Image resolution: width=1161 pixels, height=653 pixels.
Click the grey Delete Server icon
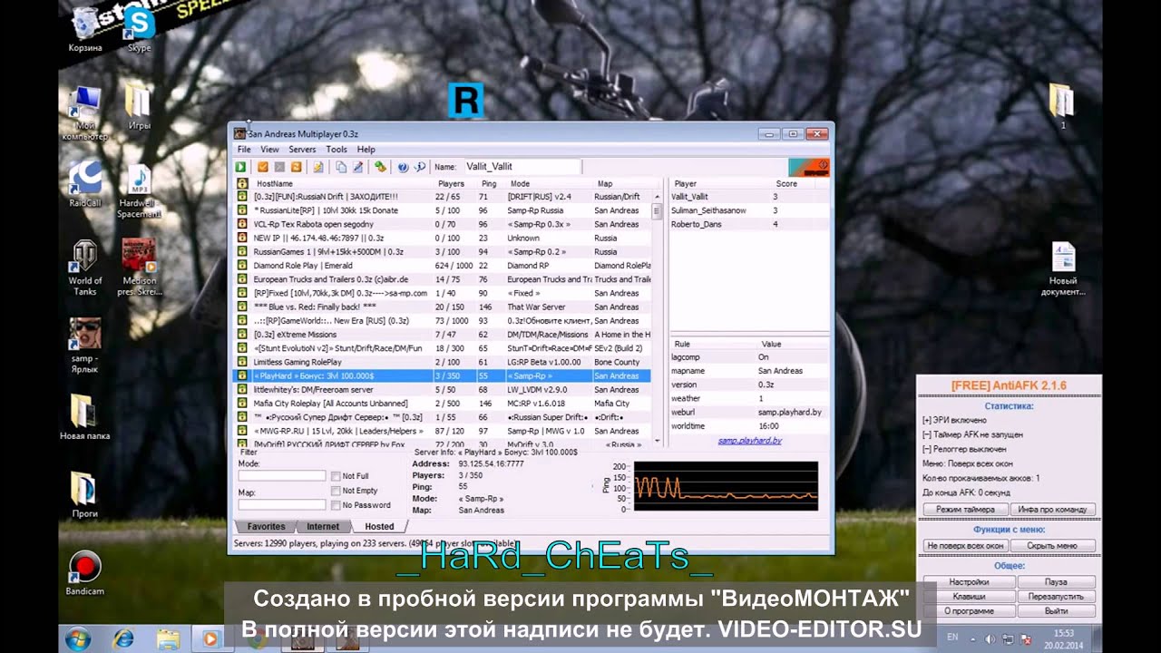click(279, 167)
